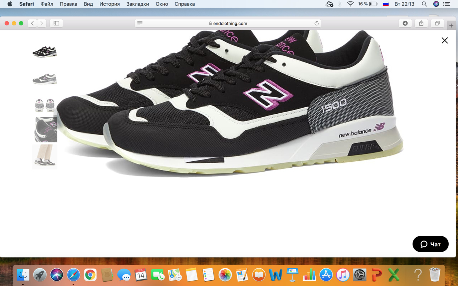Select fifth thumbnail showing on-foot photo
The height and width of the screenshot is (286, 458).
tap(45, 157)
